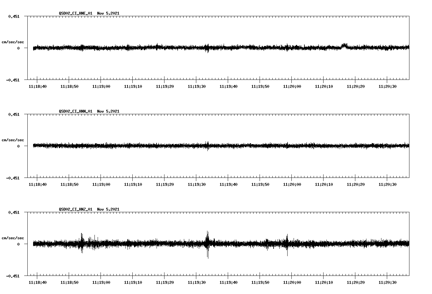The height and width of the screenshot is (294, 432).
Task: Click 11:19:30 time label under HNE plot
Action: tap(197, 87)
